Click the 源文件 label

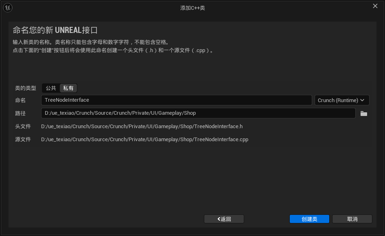click(23, 140)
